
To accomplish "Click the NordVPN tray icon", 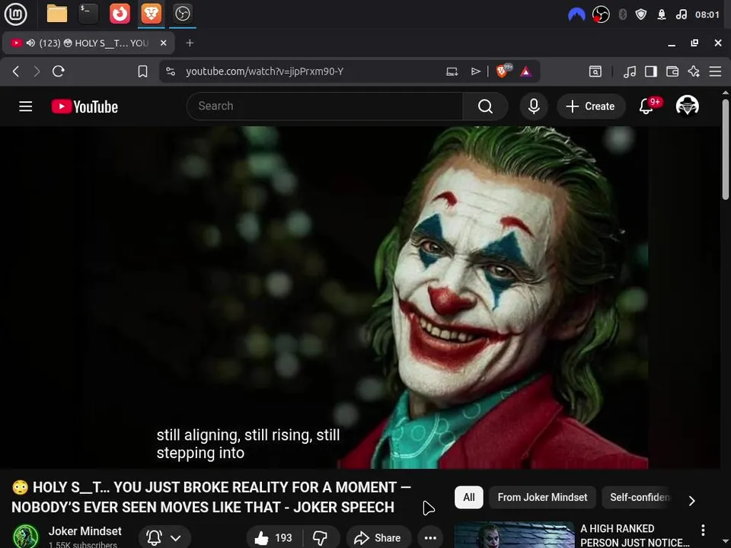I will pos(576,15).
